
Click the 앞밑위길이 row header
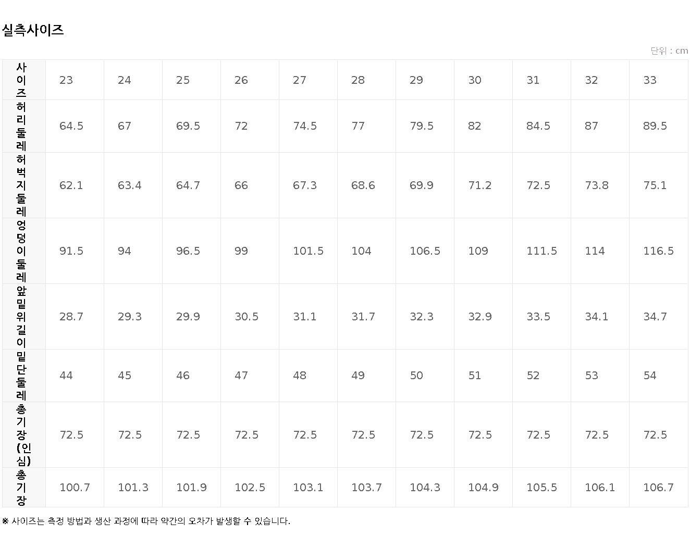pyautogui.click(x=21, y=317)
